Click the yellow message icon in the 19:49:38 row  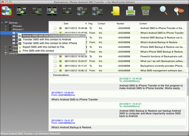click(x=60, y=28)
